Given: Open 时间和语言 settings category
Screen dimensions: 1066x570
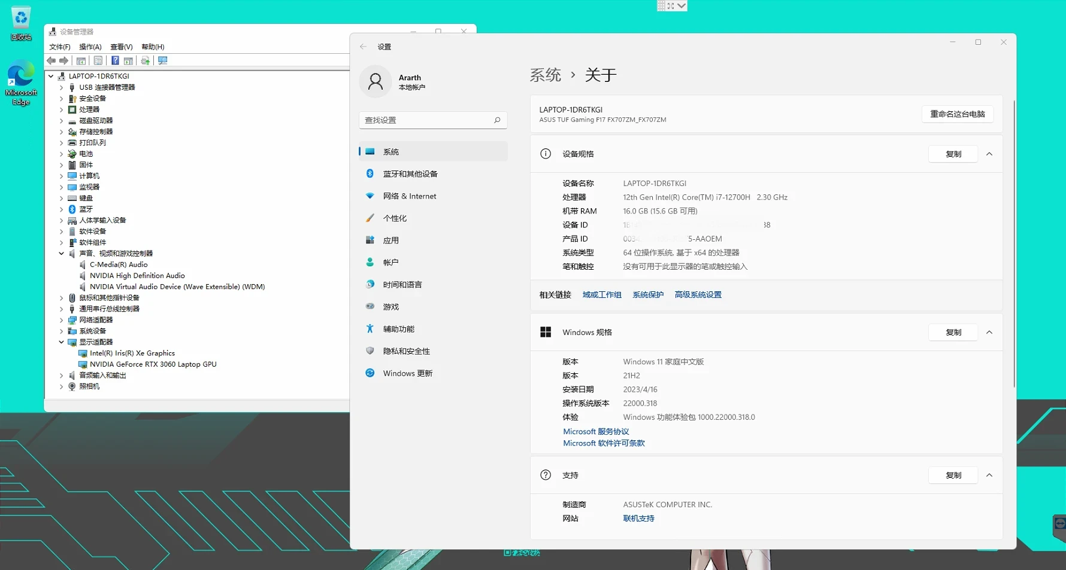Looking at the screenshot, I should click(x=433, y=284).
